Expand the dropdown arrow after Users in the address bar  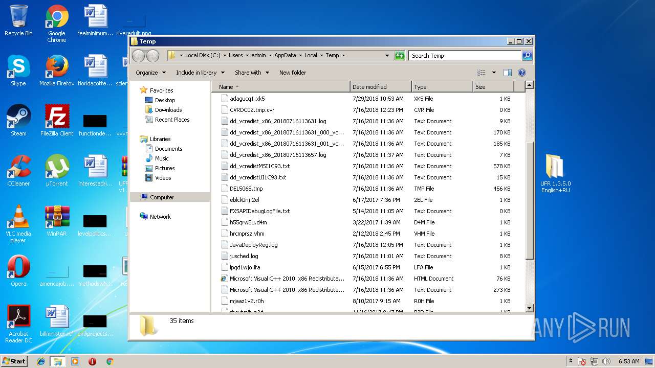(x=247, y=56)
